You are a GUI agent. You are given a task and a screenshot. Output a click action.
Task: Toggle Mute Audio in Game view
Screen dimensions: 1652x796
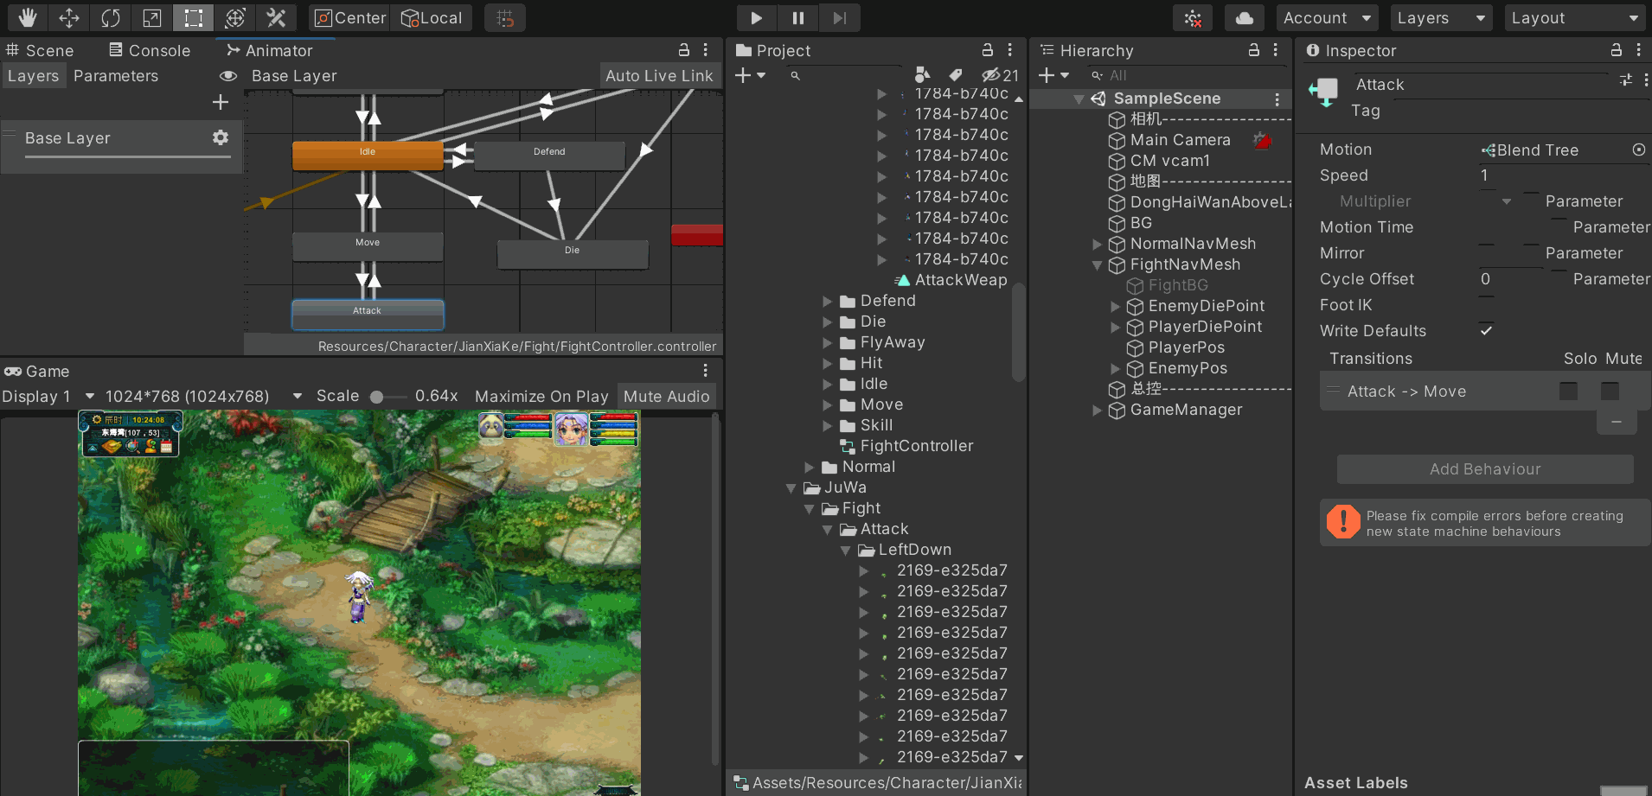(666, 396)
